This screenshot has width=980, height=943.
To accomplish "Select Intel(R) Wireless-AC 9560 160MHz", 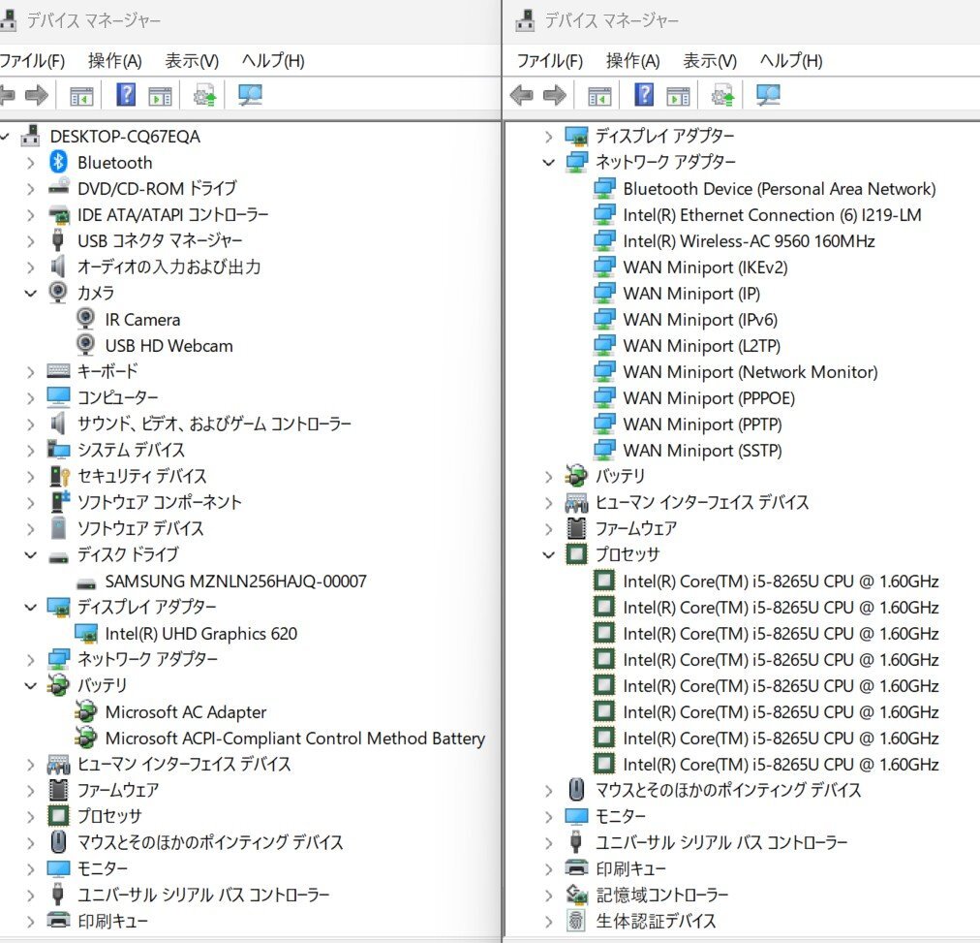I will pyautogui.click(x=749, y=240).
